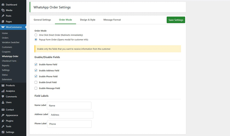Image resolution: width=230 pixels, height=136 pixels.
Task: Open Extensions submenu link
Action: click(7, 79)
